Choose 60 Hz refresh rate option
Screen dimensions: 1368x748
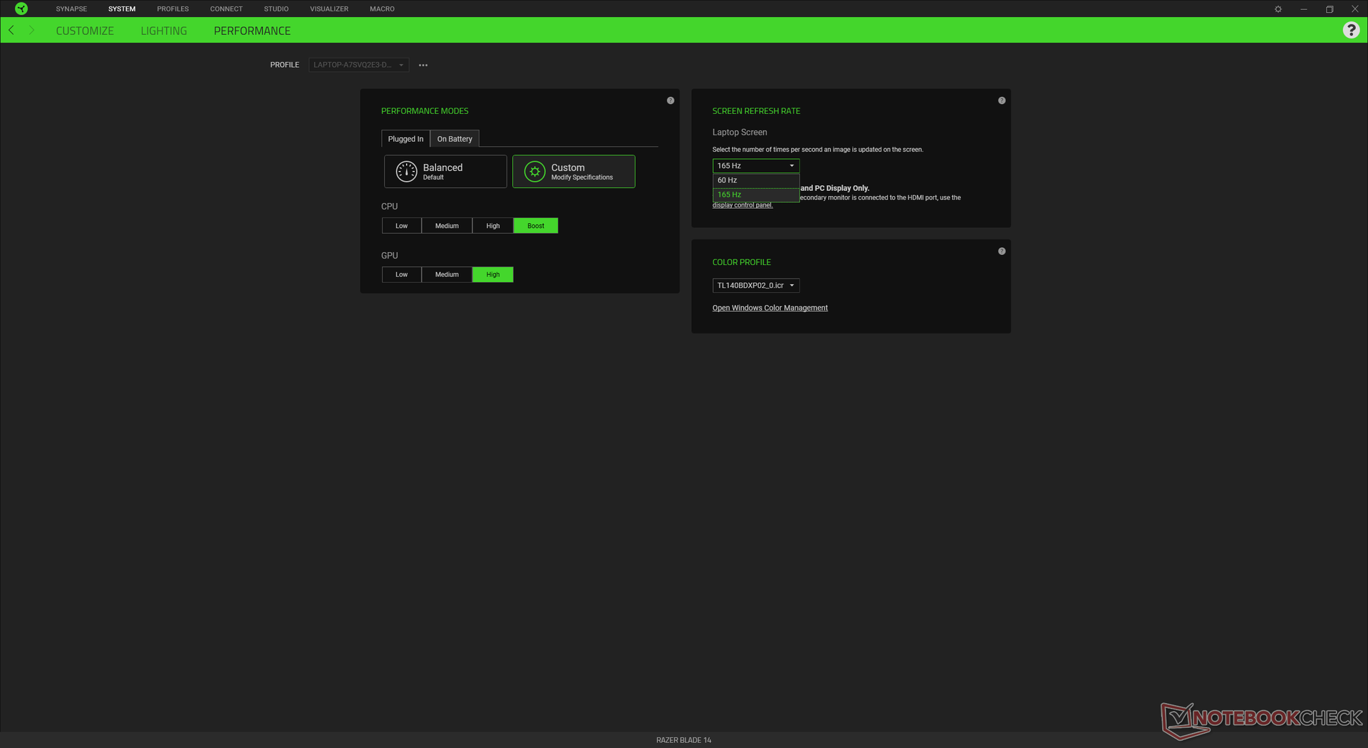[x=756, y=180]
